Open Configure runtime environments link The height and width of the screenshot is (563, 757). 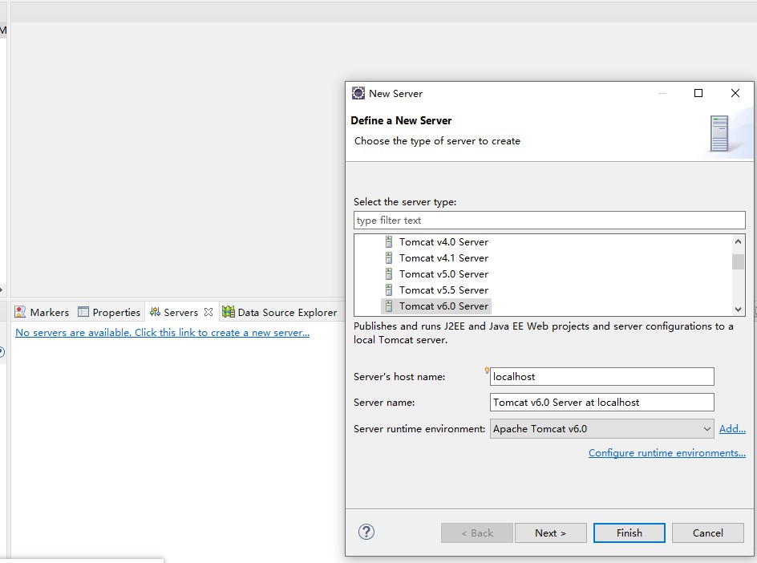tap(666, 453)
